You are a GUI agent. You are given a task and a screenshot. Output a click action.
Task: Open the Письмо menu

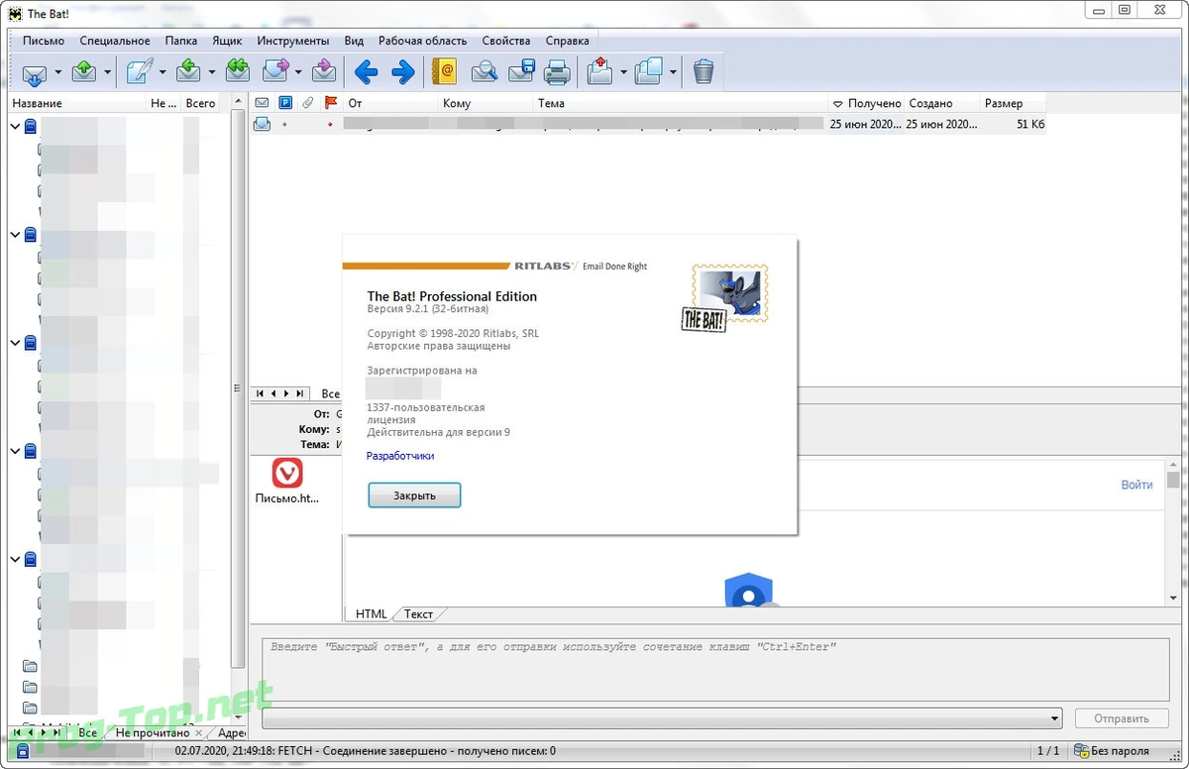point(43,41)
